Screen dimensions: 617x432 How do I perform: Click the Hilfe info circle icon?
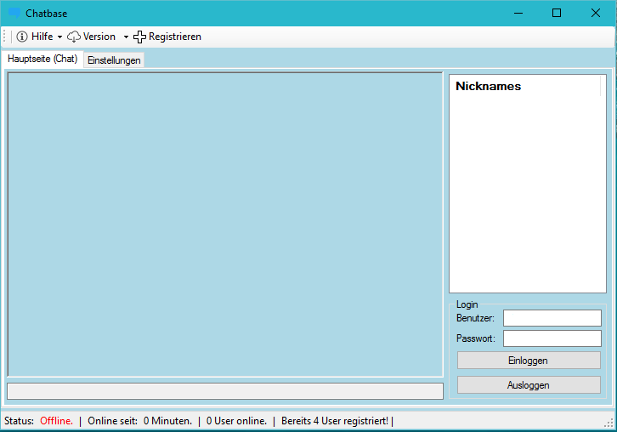click(22, 37)
